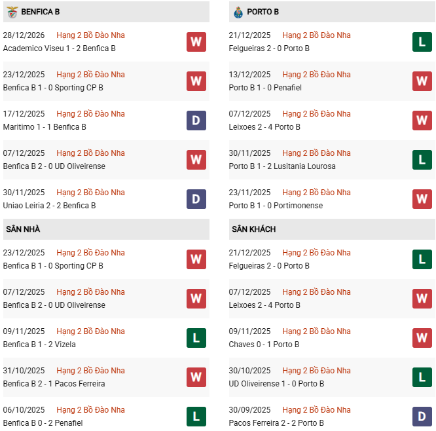
Task: Click the L badge for Porto B vs Lusitania Lourosa
Action: pos(422,160)
